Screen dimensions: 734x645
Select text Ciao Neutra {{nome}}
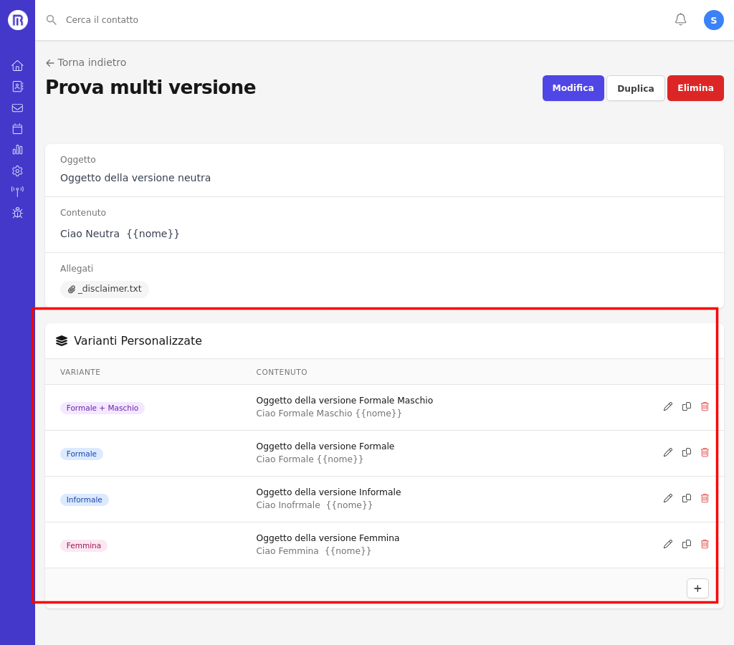point(120,234)
